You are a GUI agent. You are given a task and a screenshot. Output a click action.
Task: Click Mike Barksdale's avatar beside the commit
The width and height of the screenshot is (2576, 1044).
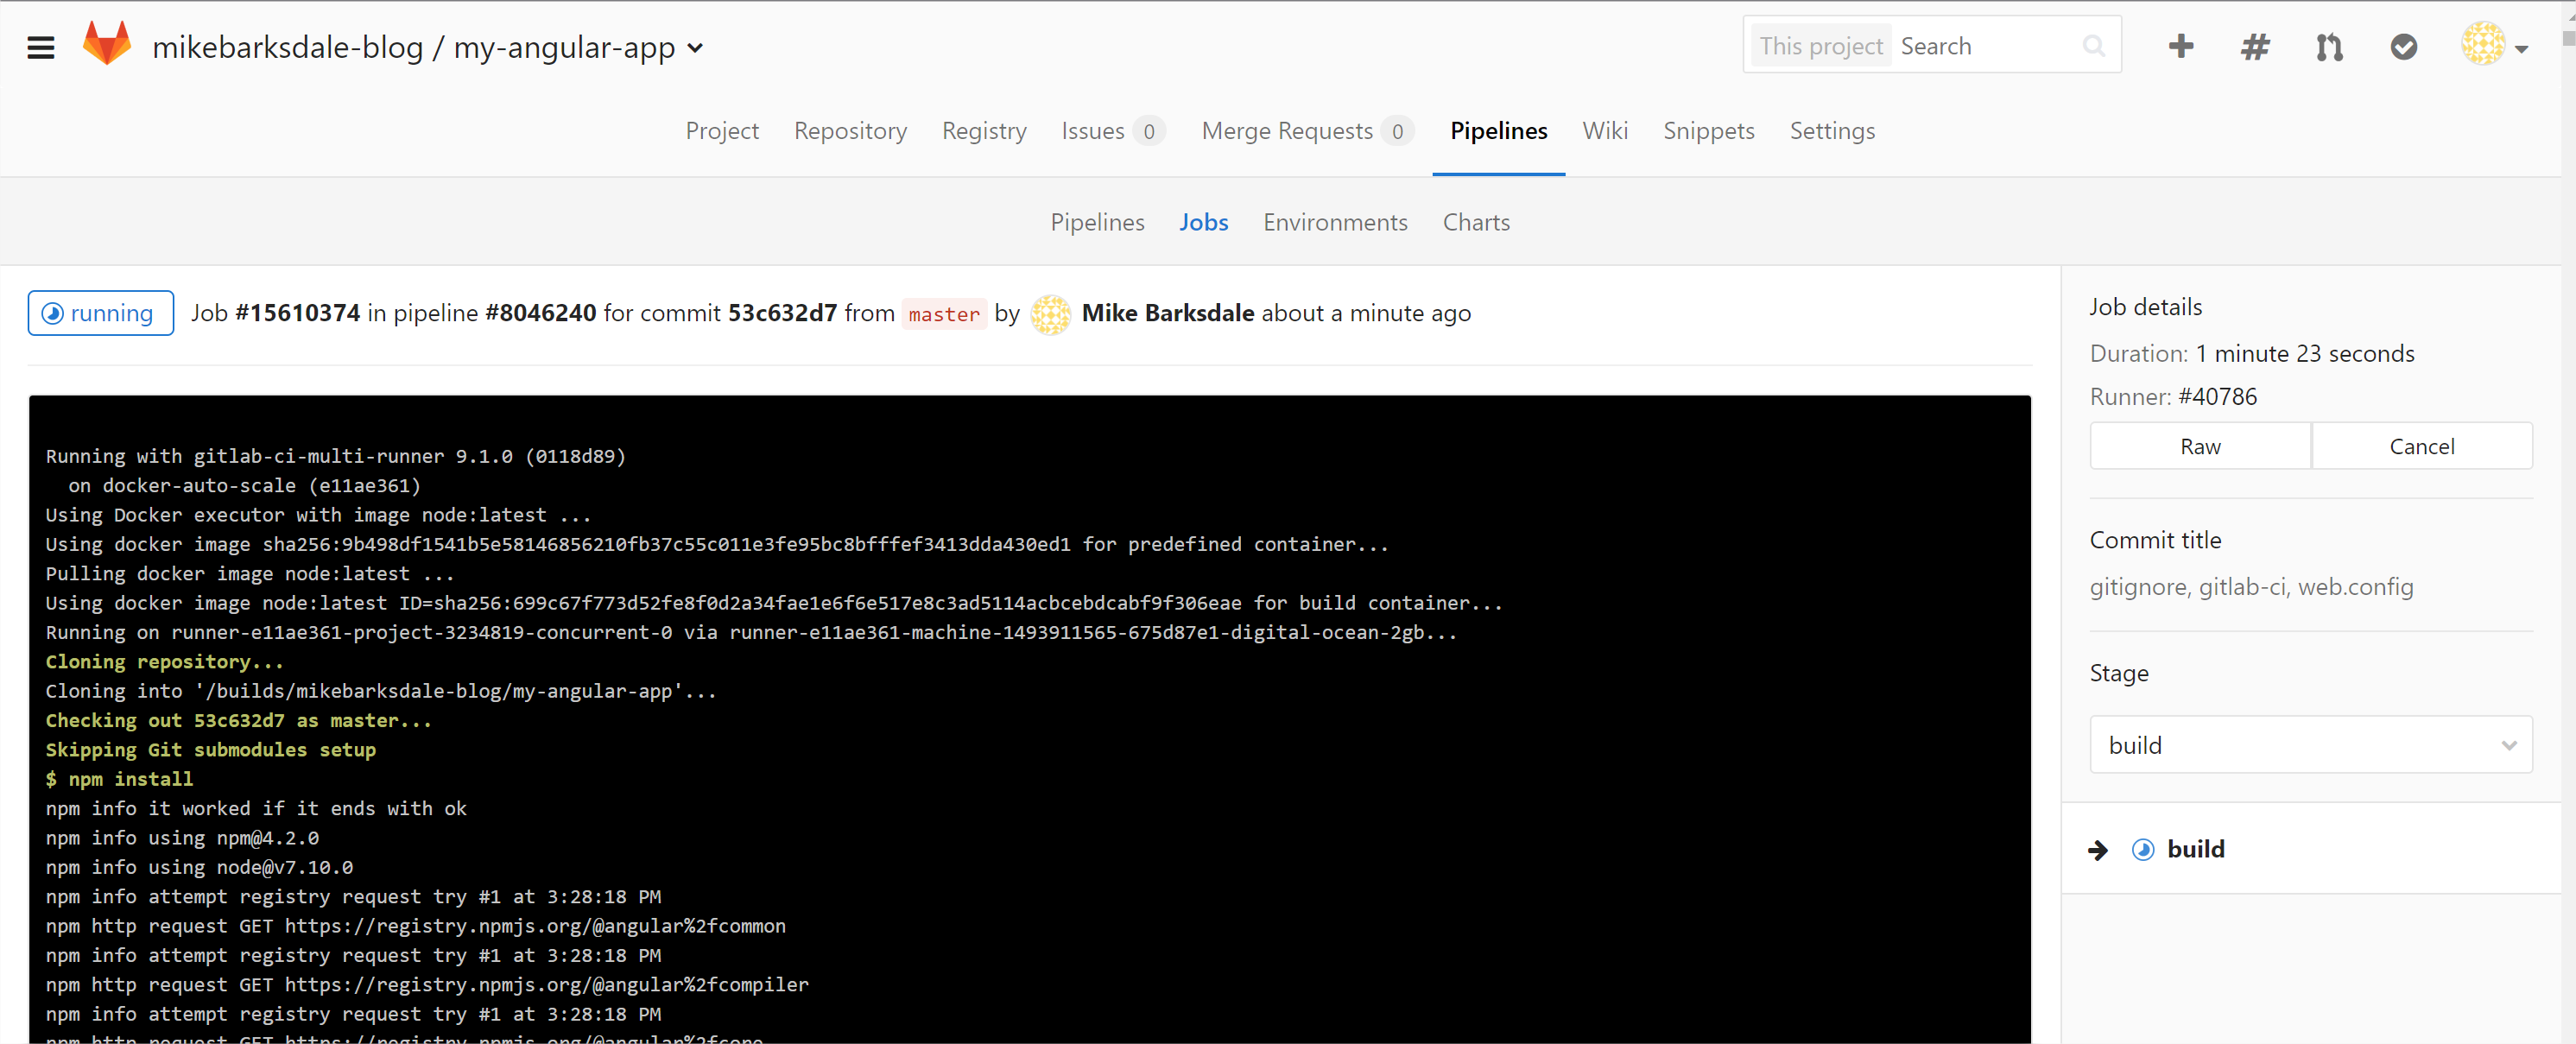click(x=1051, y=314)
